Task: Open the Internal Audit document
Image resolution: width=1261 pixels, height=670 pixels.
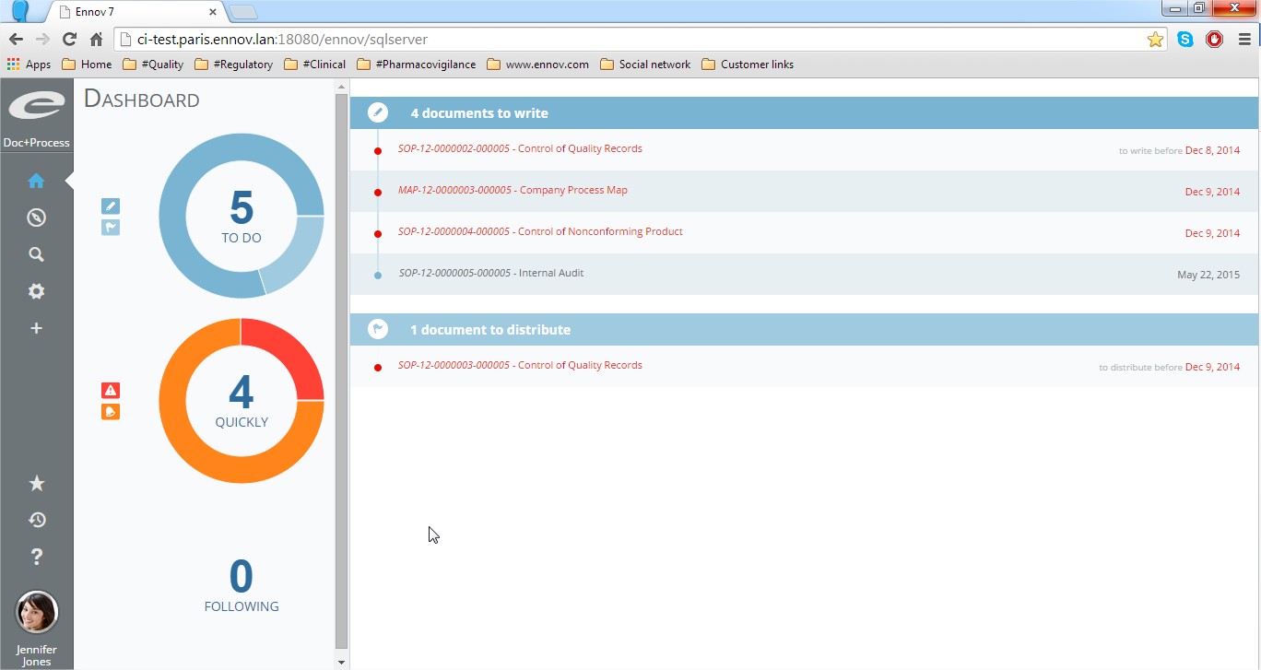Action: [490, 274]
